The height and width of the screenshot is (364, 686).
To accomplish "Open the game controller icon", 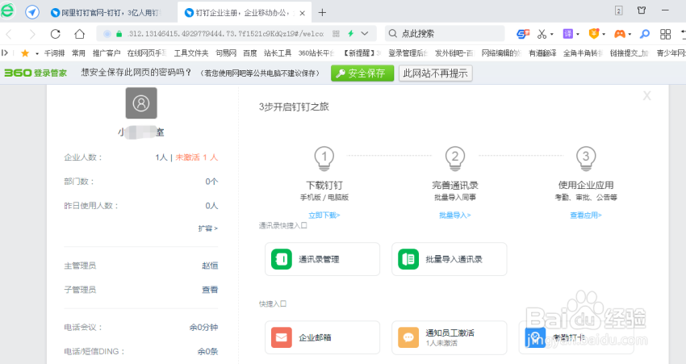I will click(620, 34).
